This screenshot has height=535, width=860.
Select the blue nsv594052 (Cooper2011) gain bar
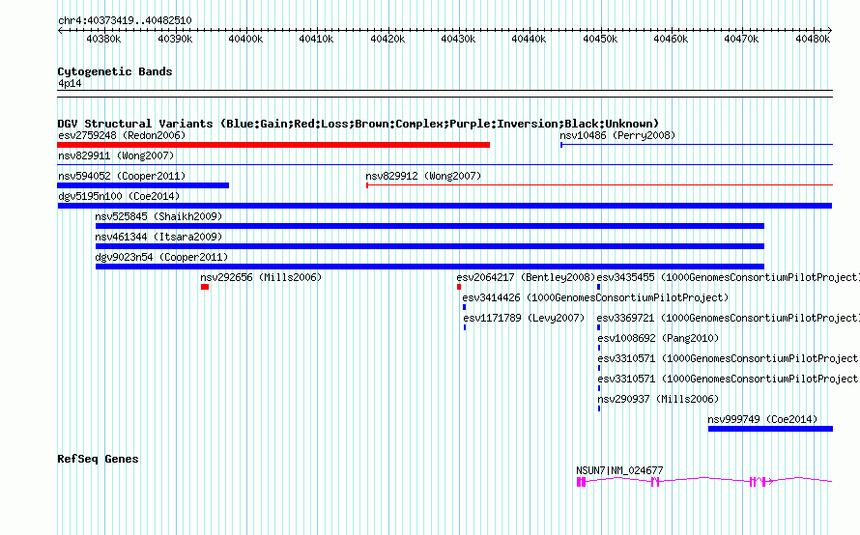point(143,185)
